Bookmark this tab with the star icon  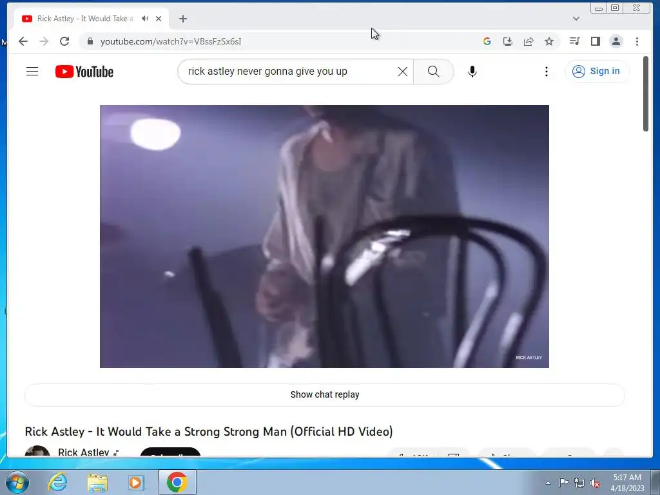click(x=549, y=41)
